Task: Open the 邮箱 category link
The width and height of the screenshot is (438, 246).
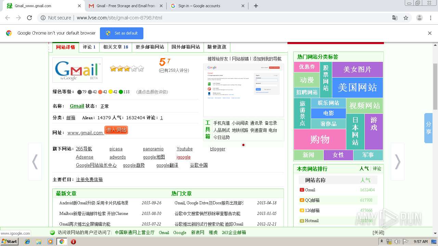Action: [x=71, y=118]
